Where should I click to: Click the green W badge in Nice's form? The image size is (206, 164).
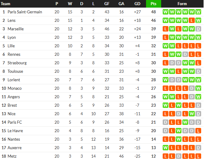[191, 114]
